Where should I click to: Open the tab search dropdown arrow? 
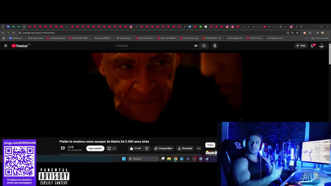(3, 27)
